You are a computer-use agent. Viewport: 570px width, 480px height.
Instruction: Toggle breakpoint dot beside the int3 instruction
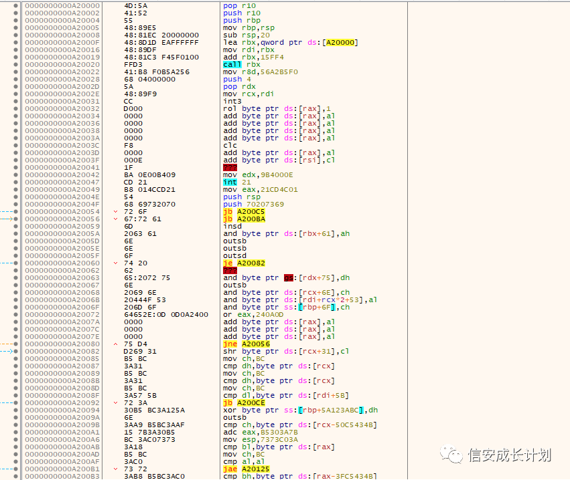(x=15, y=101)
